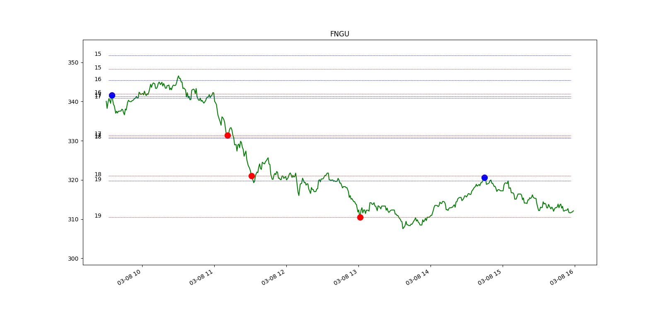This screenshot has width=663, height=331.
Task: Click the x-axis label 03-08 13
Action: pyautogui.click(x=346, y=277)
